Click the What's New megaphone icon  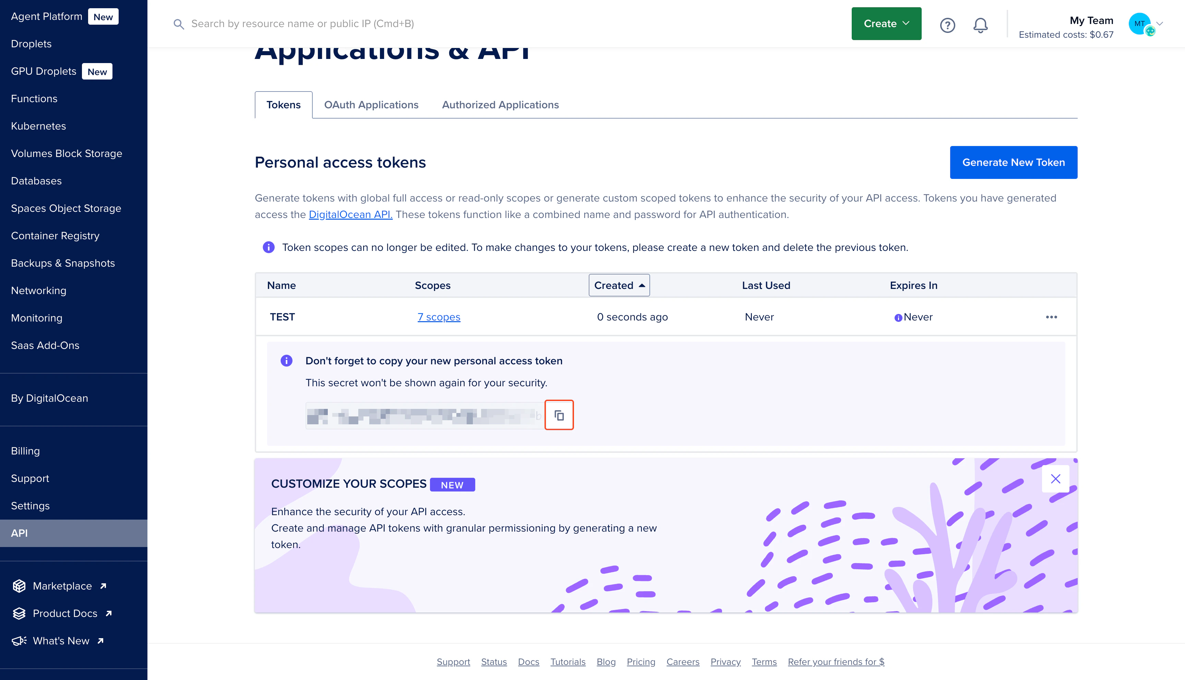pos(19,641)
